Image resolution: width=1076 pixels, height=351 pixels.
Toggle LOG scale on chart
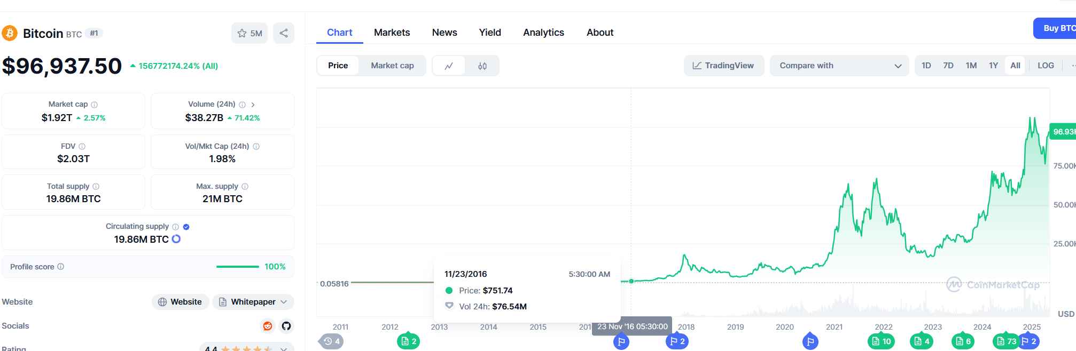(x=1046, y=66)
